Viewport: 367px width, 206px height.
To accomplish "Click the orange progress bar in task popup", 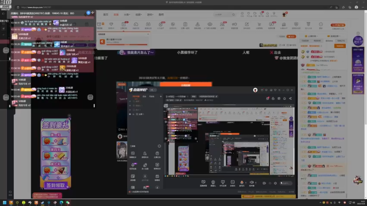I will (x=127, y=44).
